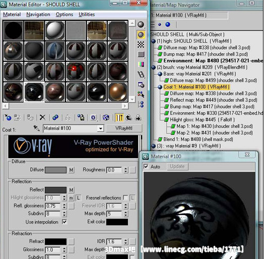This screenshot has width=264, height=259.
Task: Select Hilight gloss: Map #445 Falloff node
Action: click(x=202, y=120)
